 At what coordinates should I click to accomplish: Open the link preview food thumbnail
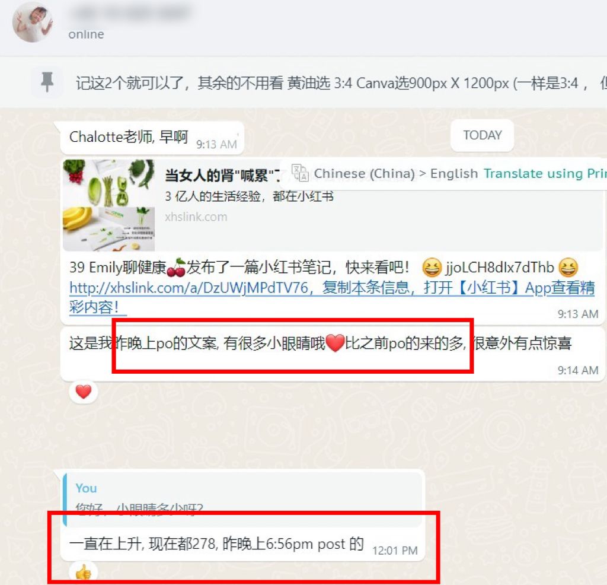(109, 205)
